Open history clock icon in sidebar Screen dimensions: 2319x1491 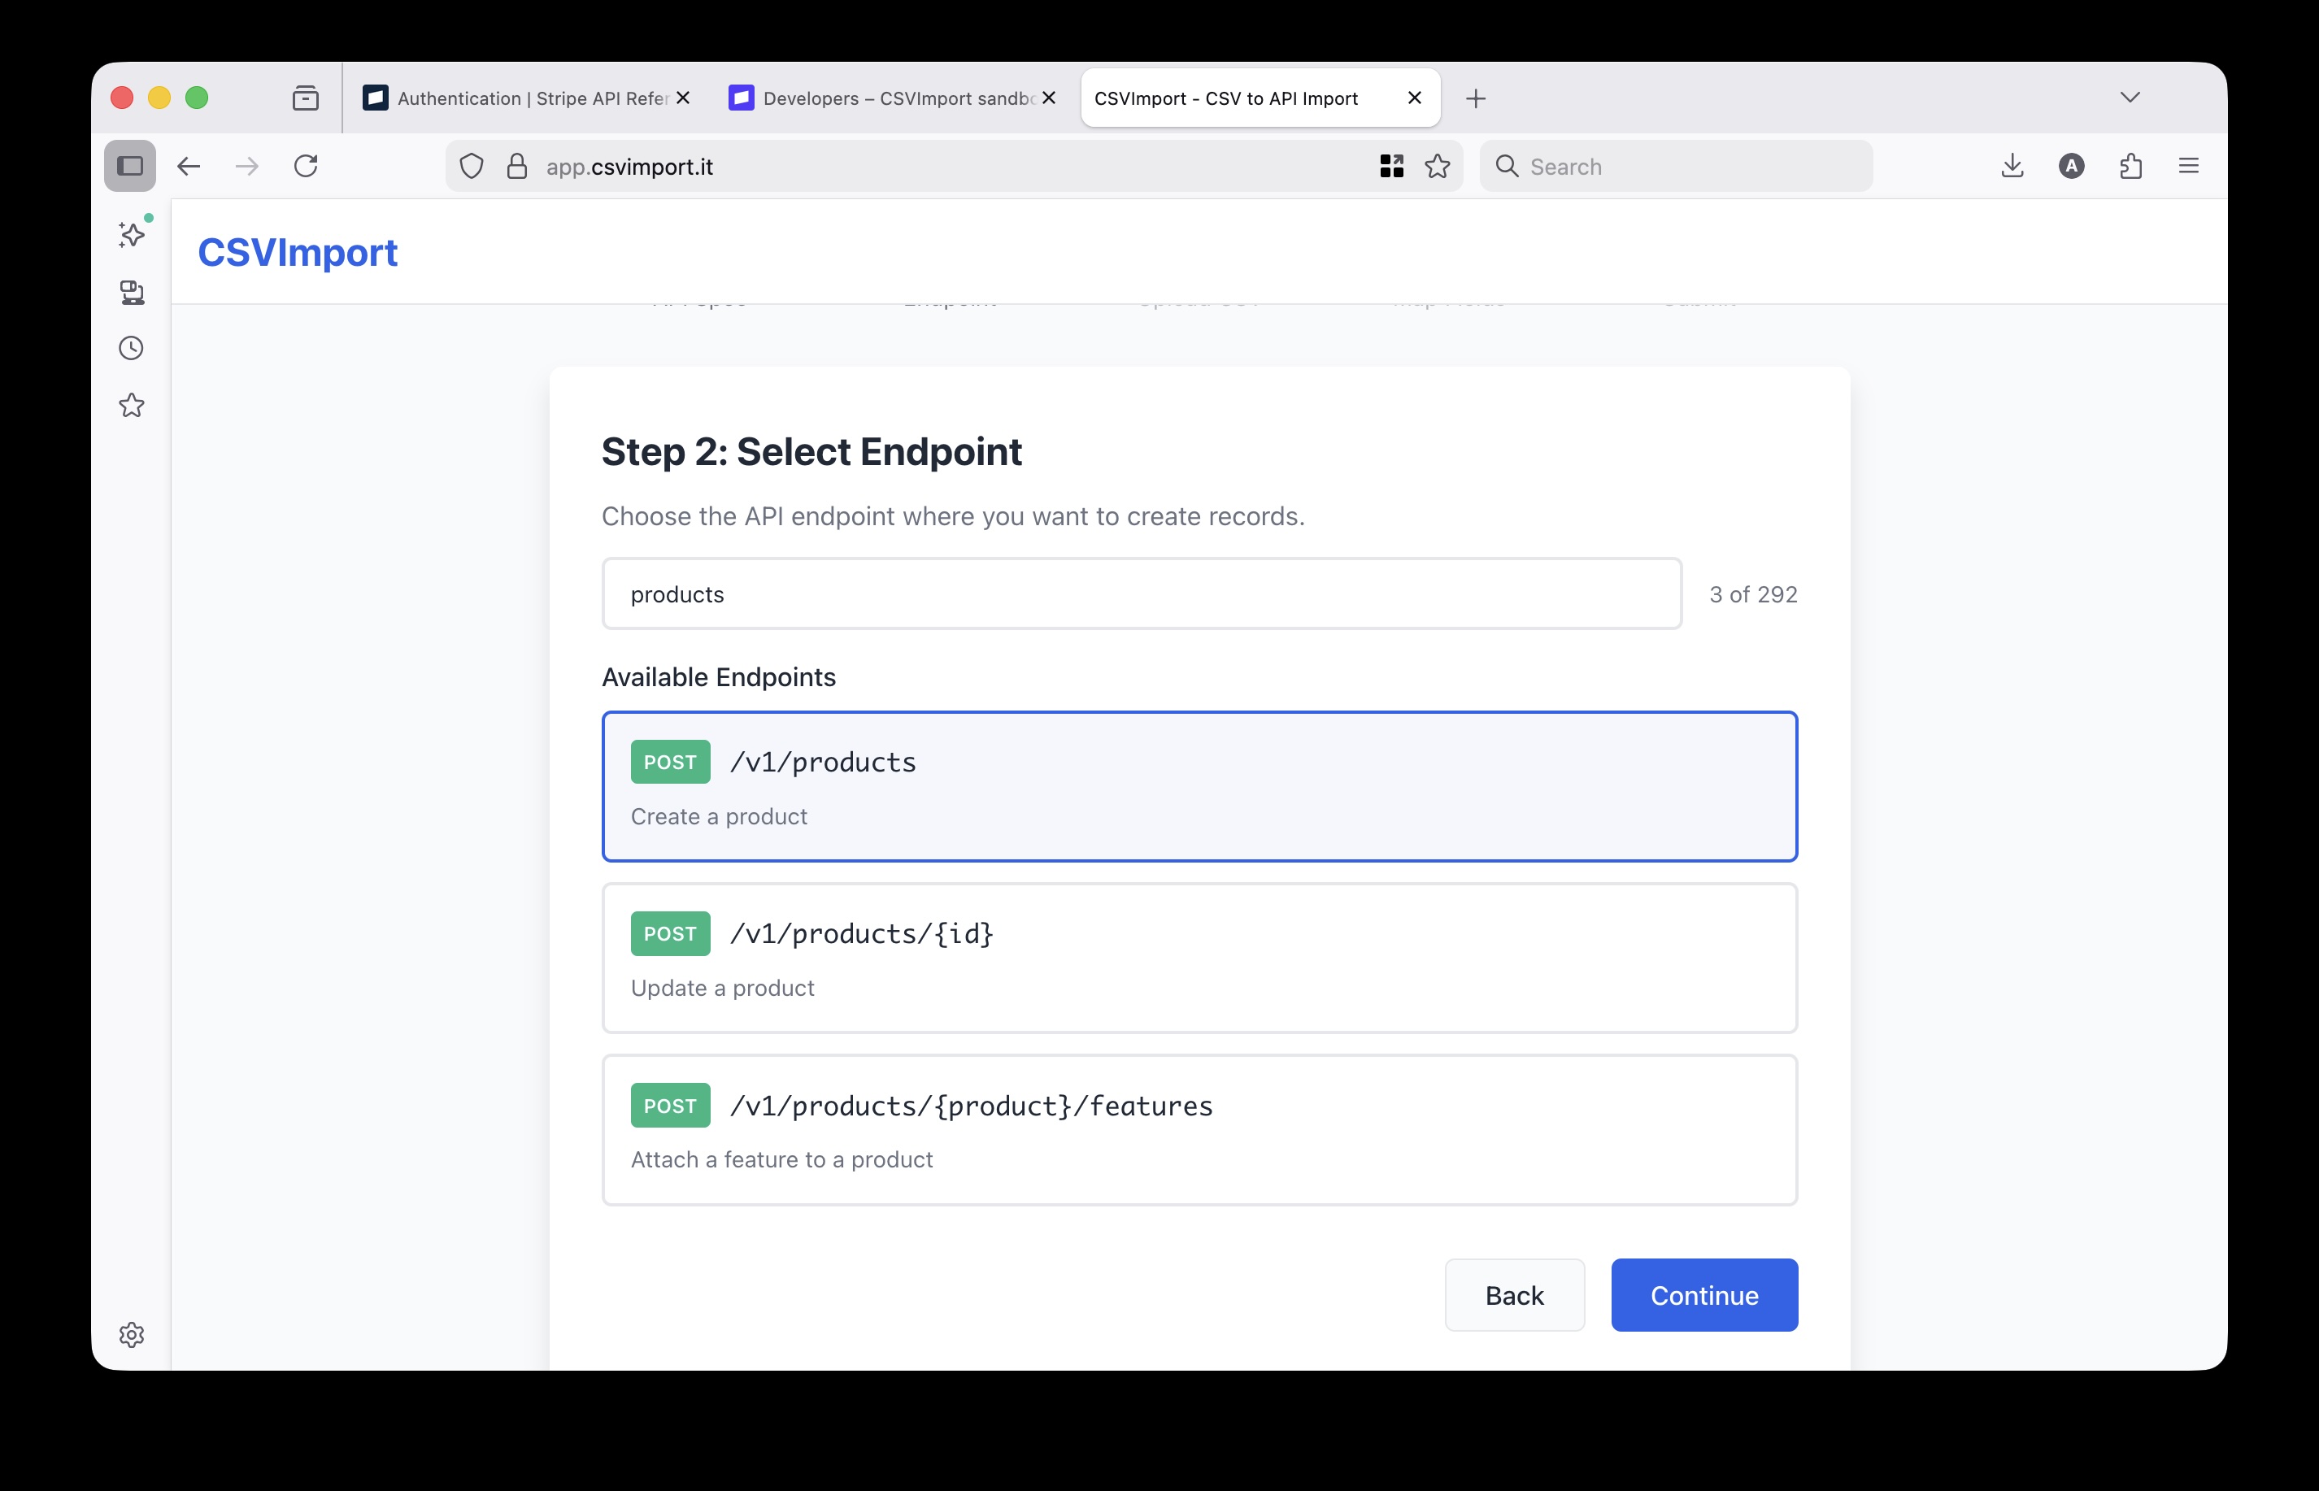pos(132,349)
